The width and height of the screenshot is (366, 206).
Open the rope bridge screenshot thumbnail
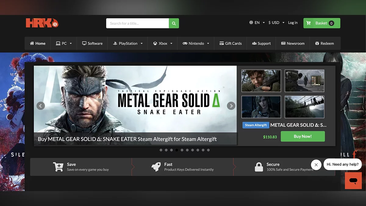304,107
